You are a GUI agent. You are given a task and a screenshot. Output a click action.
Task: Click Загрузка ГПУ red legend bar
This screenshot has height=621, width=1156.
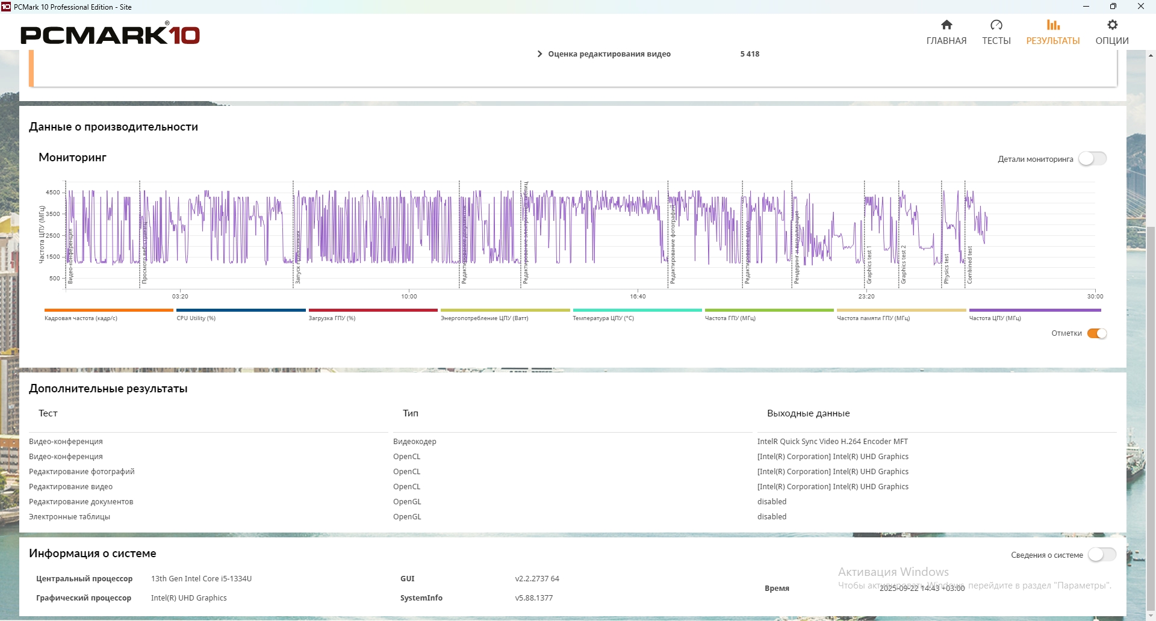(x=373, y=310)
